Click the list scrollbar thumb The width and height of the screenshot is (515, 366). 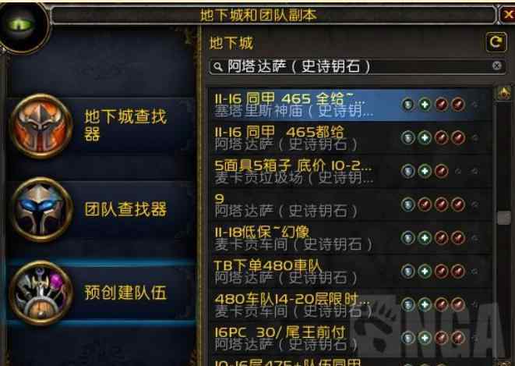tap(504, 218)
